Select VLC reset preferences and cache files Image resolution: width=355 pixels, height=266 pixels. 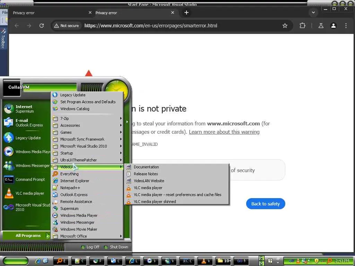[x=176, y=195]
